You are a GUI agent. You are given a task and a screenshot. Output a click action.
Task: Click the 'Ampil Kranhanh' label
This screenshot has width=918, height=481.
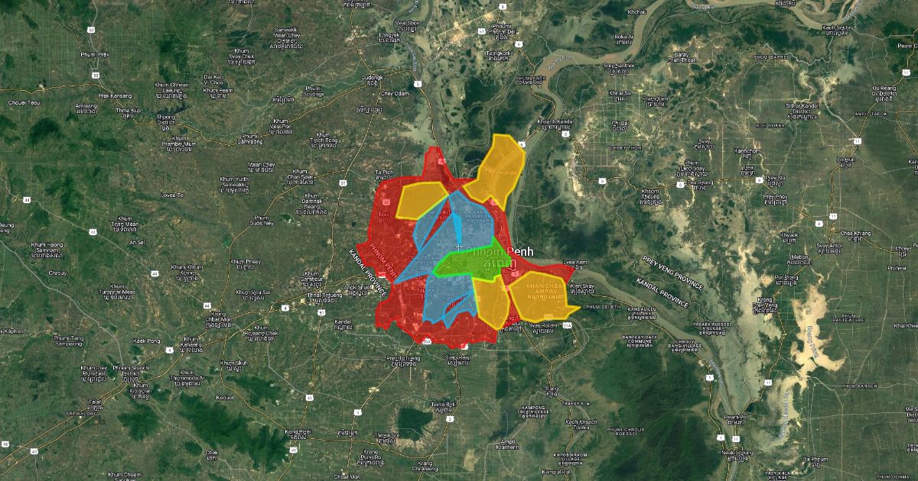click(507, 444)
